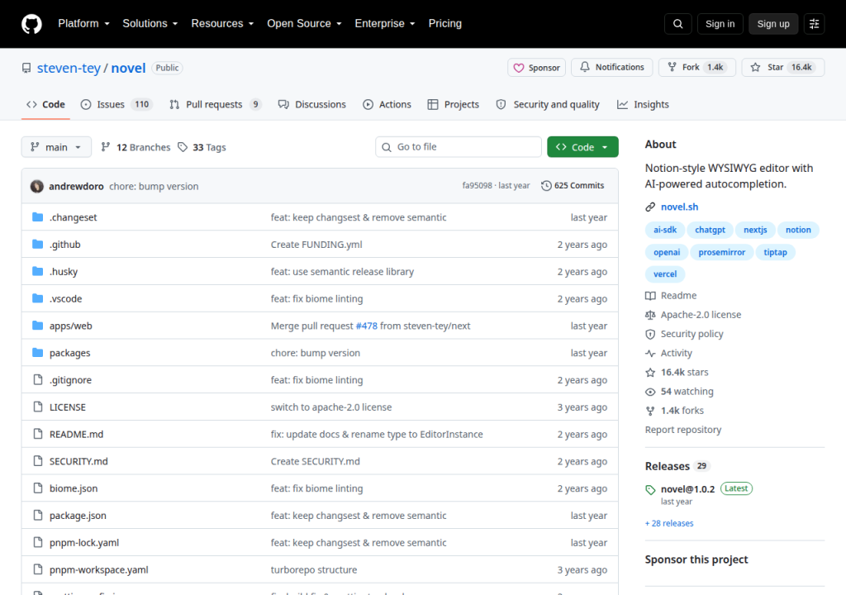The image size is (846, 595).
Task: Click the clock icon beside 625 Commits
Action: [x=546, y=186]
